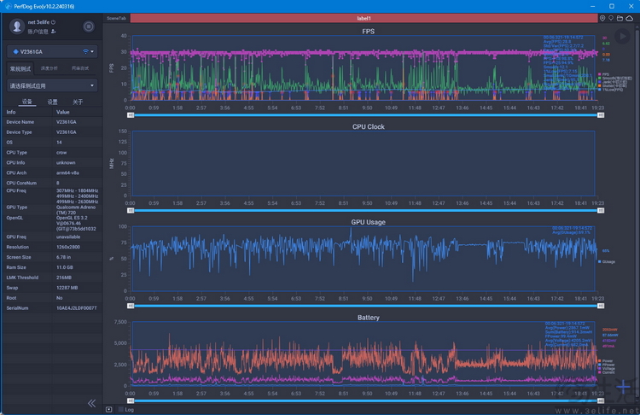Click GPU Usage left range slider handle
This screenshot has height=415, width=640.
[x=131, y=306]
